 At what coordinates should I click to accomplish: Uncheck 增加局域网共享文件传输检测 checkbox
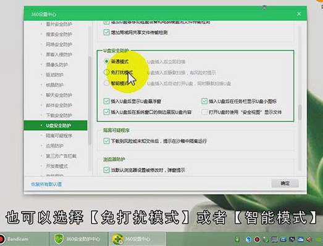[106, 32]
